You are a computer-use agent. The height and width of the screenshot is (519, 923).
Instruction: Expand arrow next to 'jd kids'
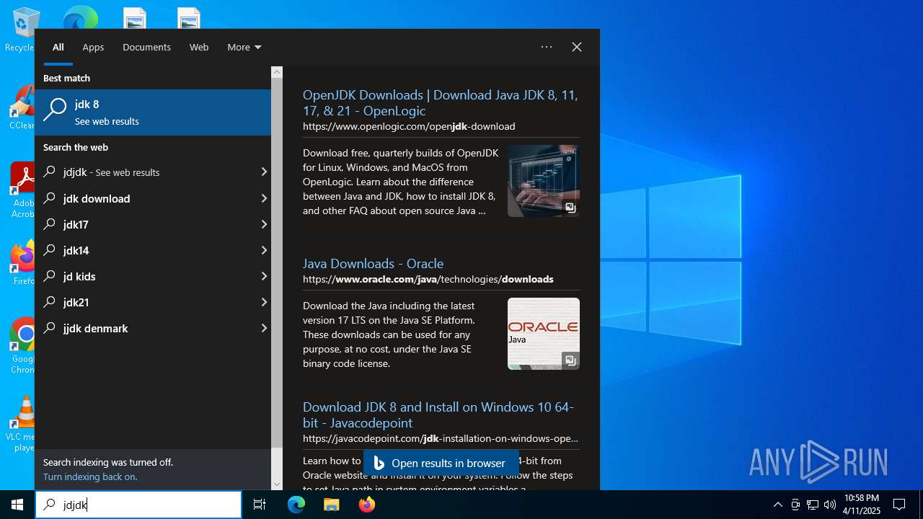264,276
